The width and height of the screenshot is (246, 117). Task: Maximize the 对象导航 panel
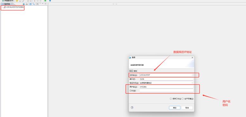coord(46,4)
